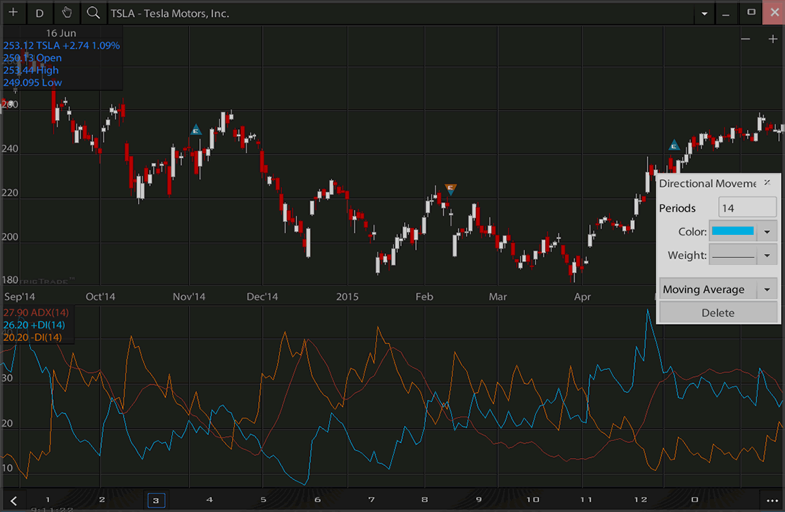Open the D daily interval selector
This screenshot has height=512, width=785.
(x=40, y=14)
